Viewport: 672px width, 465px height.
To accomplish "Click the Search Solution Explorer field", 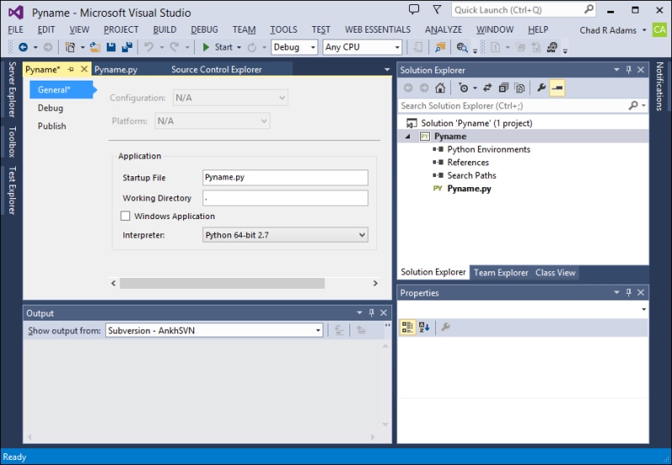I will click(512, 105).
